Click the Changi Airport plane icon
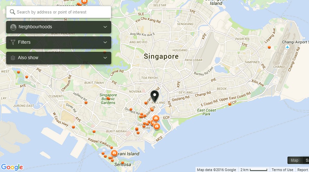Screen dimensions: 309x172 (287, 47)
